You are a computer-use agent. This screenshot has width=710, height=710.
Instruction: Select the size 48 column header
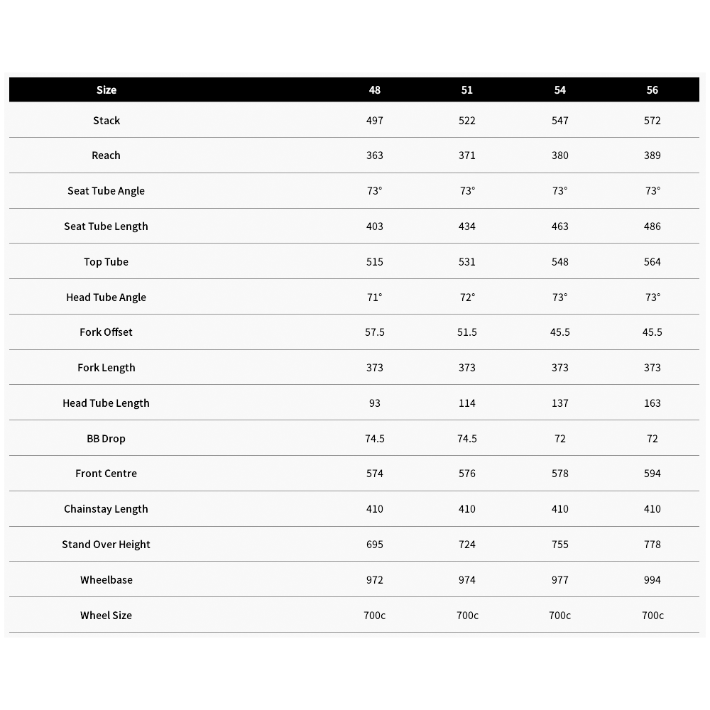pos(374,90)
